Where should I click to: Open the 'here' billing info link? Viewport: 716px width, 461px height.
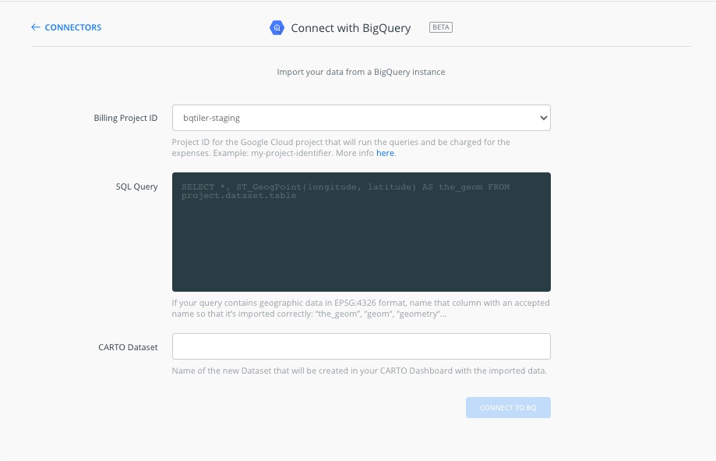click(385, 153)
